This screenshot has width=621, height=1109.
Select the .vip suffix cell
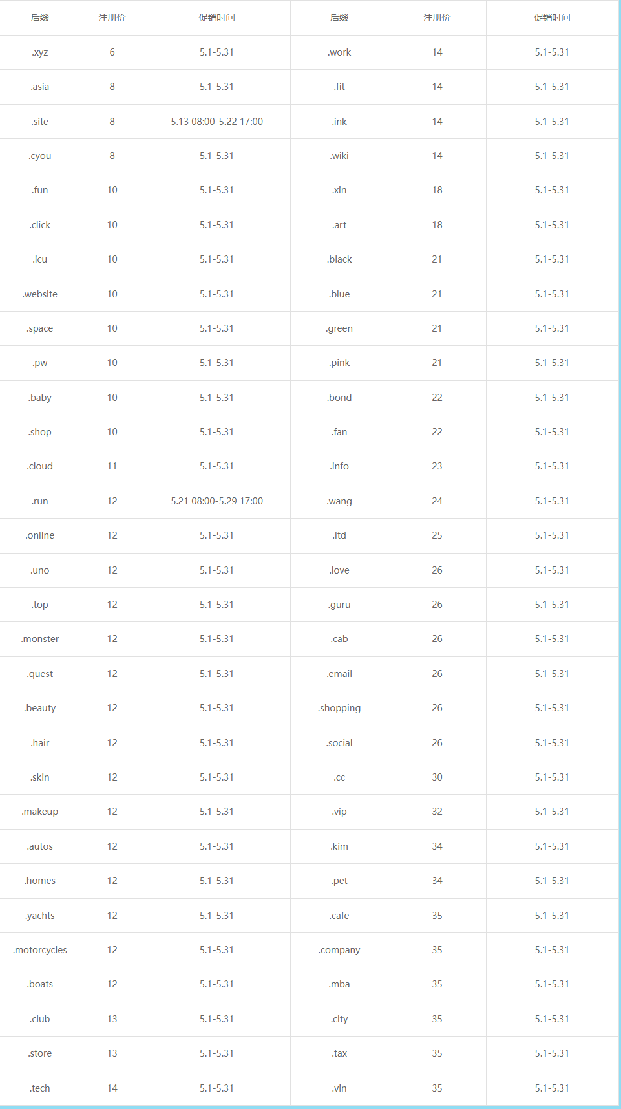339,812
